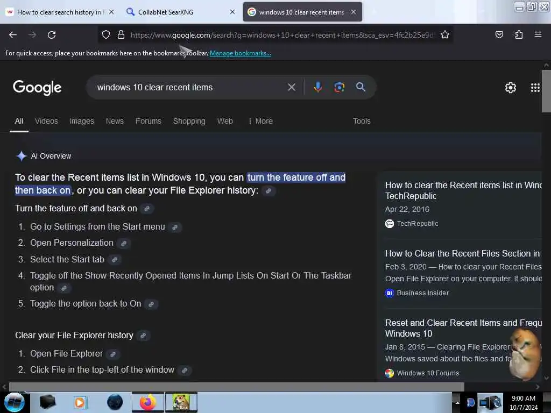Switch to 'How to clear search history' tab
The width and height of the screenshot is (551, 413).
pyautogui.click(x=60, y=12)
